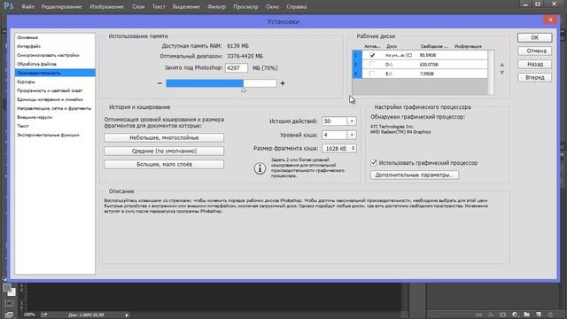Screen dimensions: 567x319
Task: Select 'Производительность' in settings list
Action: 55,73
